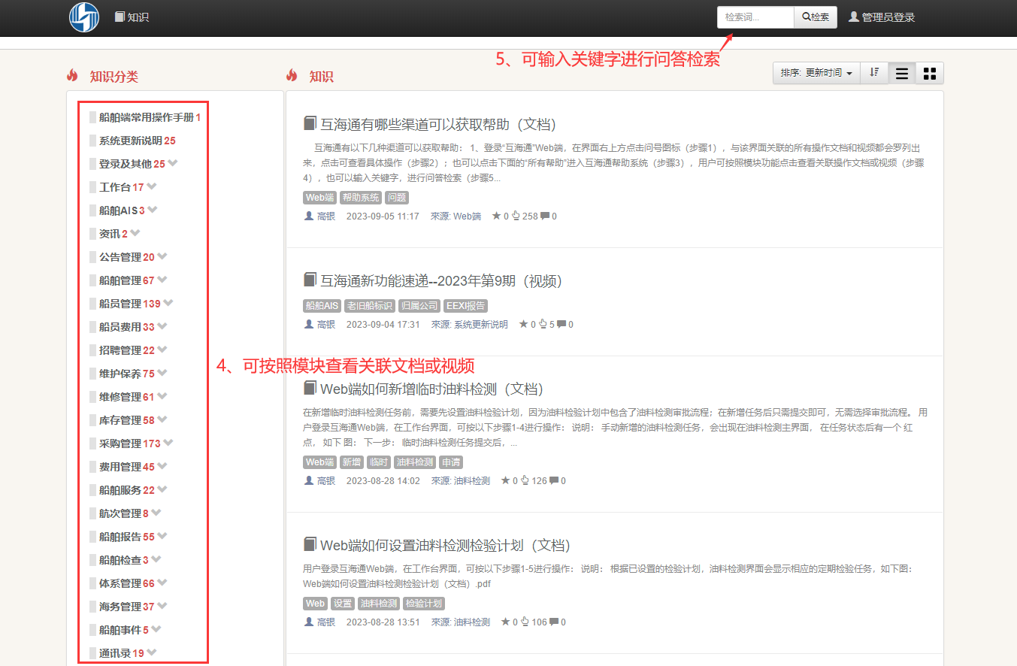
Task: Click the 检验计划 tag
Action: click(x=424, y=604)
